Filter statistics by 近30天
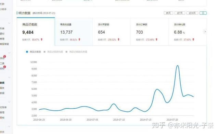Viewport: 219px width, 134px height. 192,13
